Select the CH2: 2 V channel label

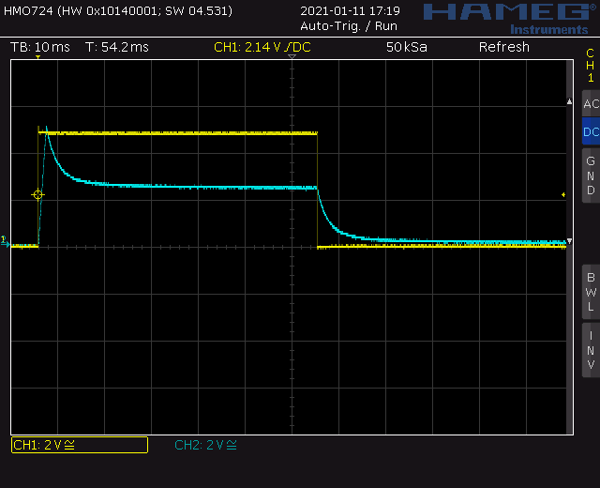(x=205, y=445)
